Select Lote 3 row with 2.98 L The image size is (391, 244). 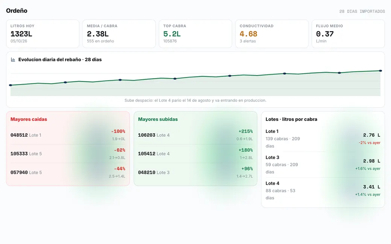pos(323,164)
